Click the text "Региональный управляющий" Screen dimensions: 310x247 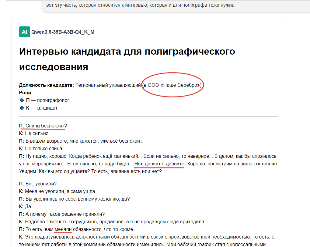pyautogui.click(x=108, y=85)
